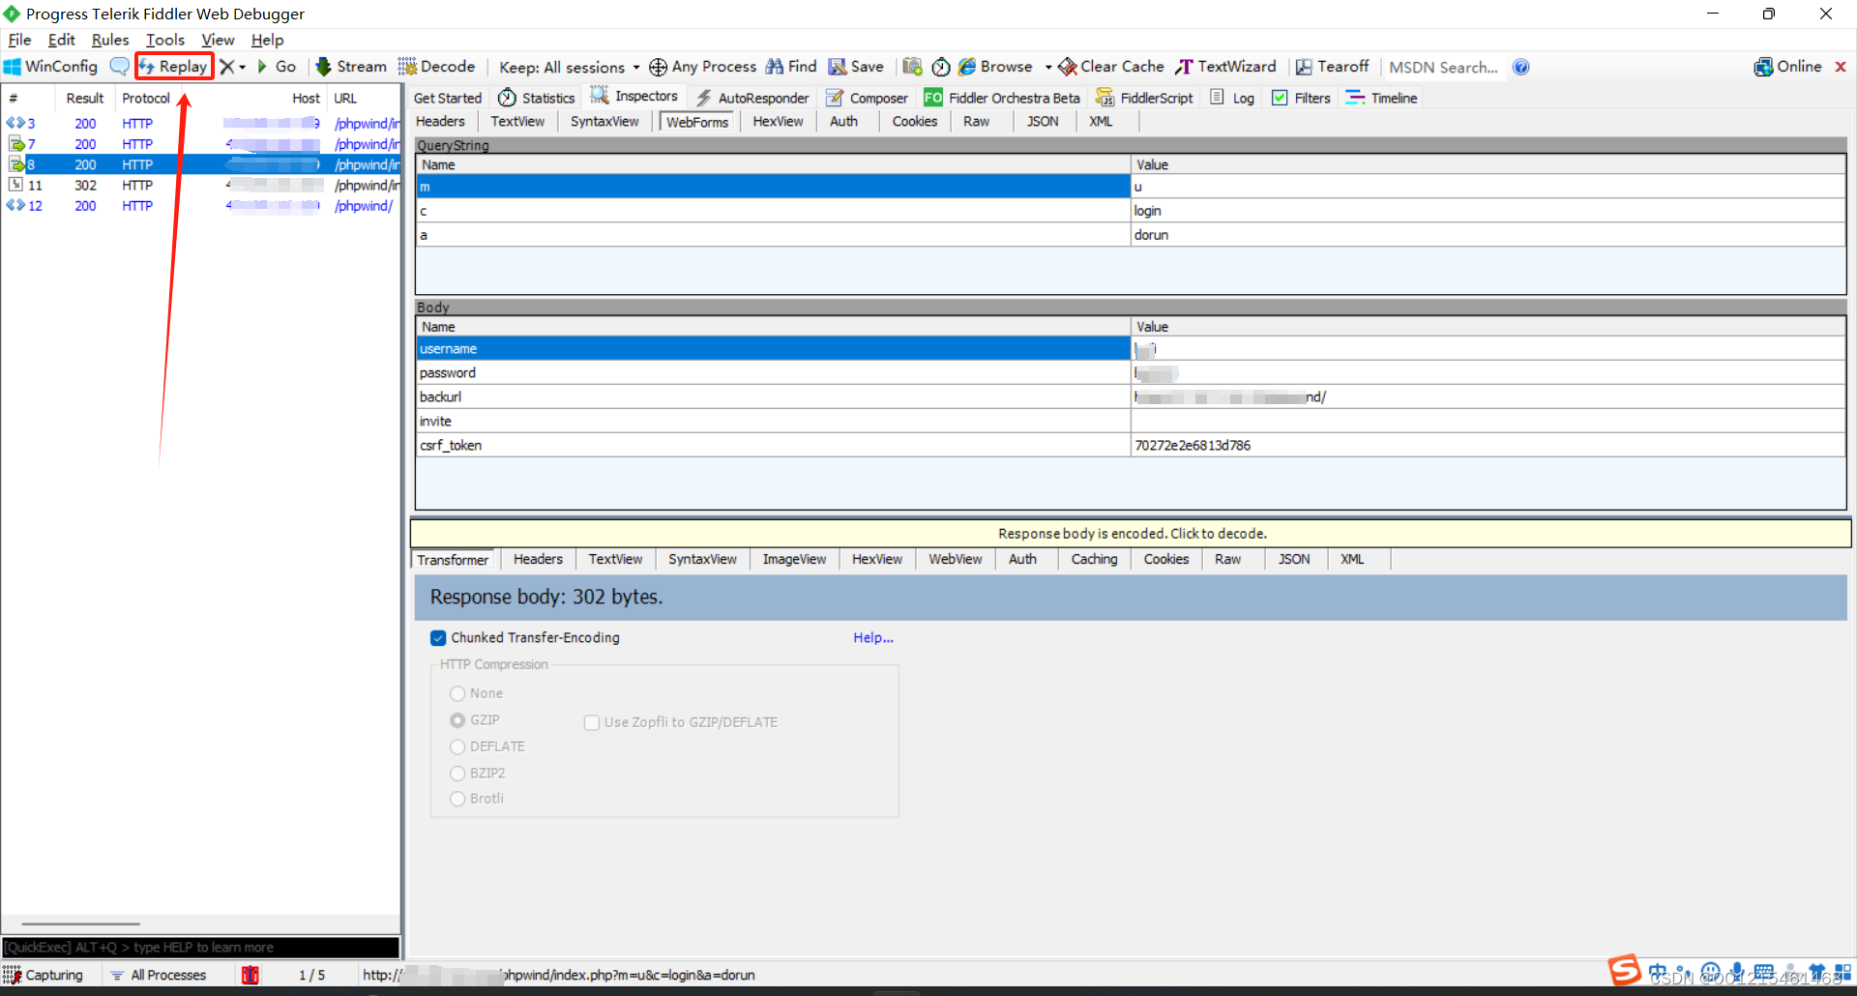Image resolution: width=1857 pixels, height=996 pixels.
Task: Select the GZIP compression radio
Action: point(457,720)
